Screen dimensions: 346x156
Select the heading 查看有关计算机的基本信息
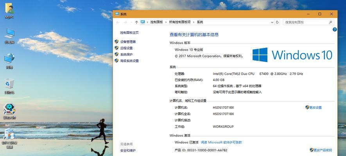194,35
